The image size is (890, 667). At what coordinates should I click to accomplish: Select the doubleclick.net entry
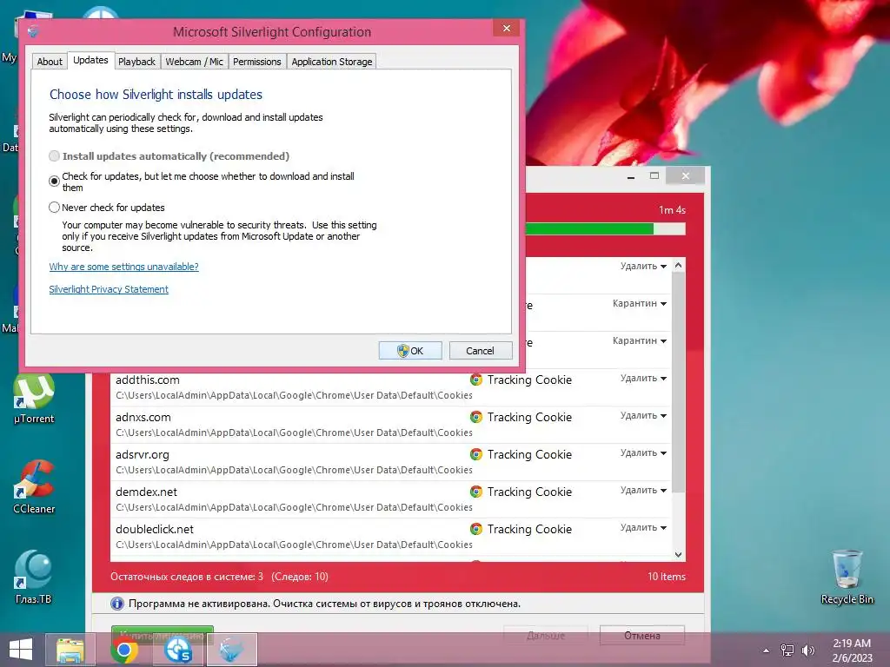pos(391,537)
